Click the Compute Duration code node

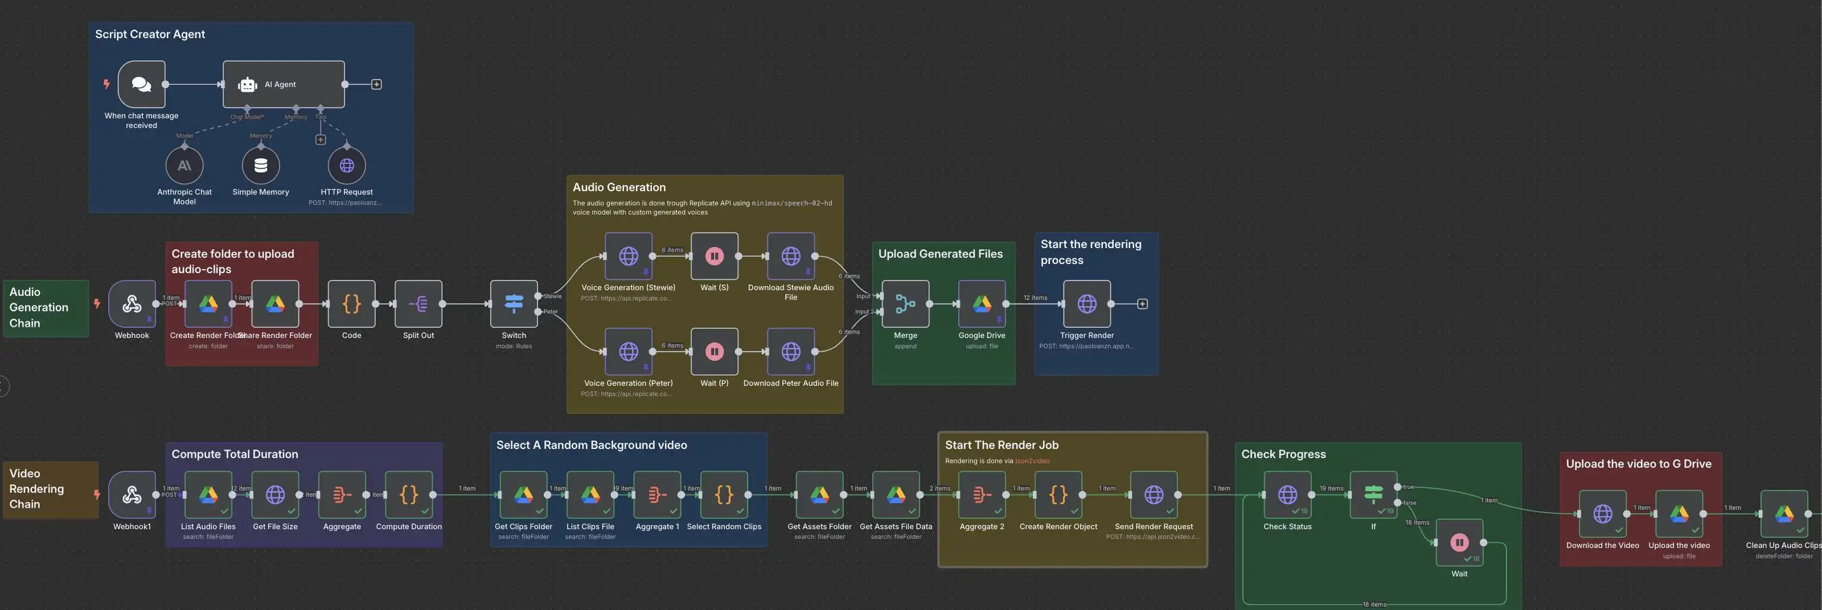409,495
